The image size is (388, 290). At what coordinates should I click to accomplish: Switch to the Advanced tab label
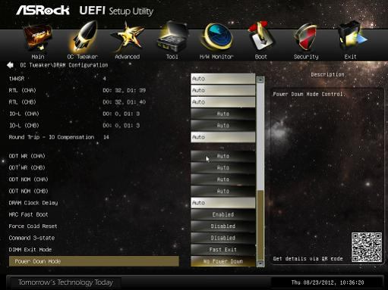click(x=128, y=57)
